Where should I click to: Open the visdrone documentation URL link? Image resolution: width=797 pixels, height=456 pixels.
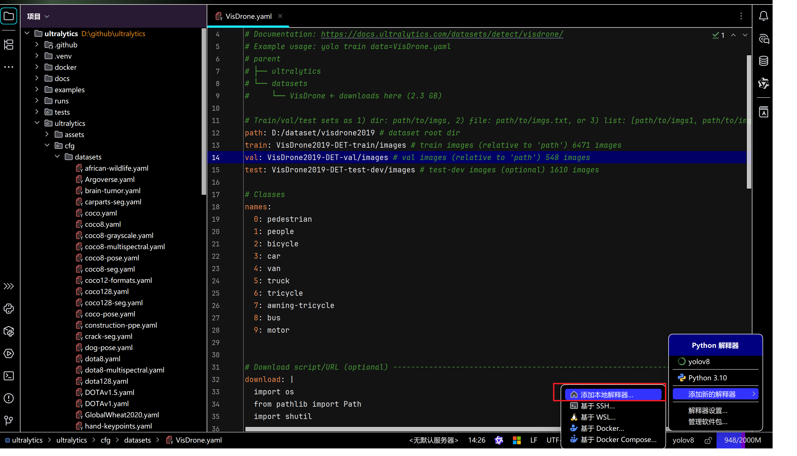(x=442, y=34)
